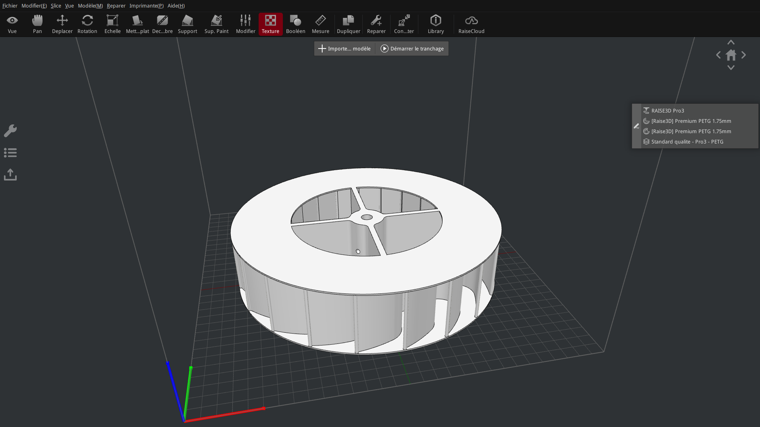Open the Dupliquer tool
Viewport: 760px width, 427px height.
pyautogui.click(x=348, y=24)
